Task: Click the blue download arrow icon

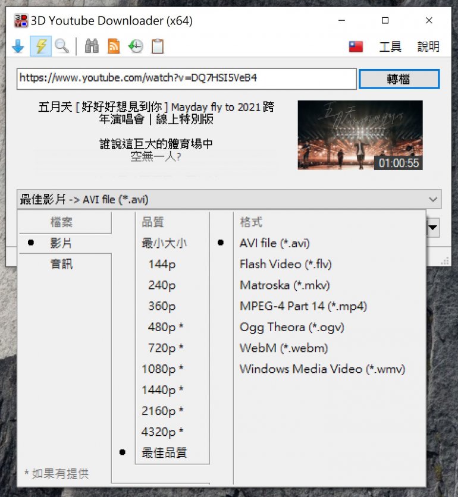Action: pos(18,46)
